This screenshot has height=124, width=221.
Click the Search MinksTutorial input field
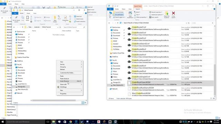74,27
